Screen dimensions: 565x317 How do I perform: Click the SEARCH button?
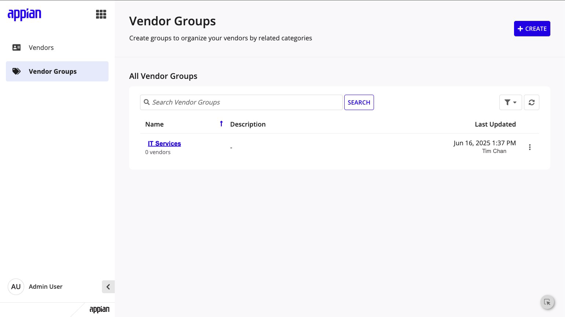[359, 102]
